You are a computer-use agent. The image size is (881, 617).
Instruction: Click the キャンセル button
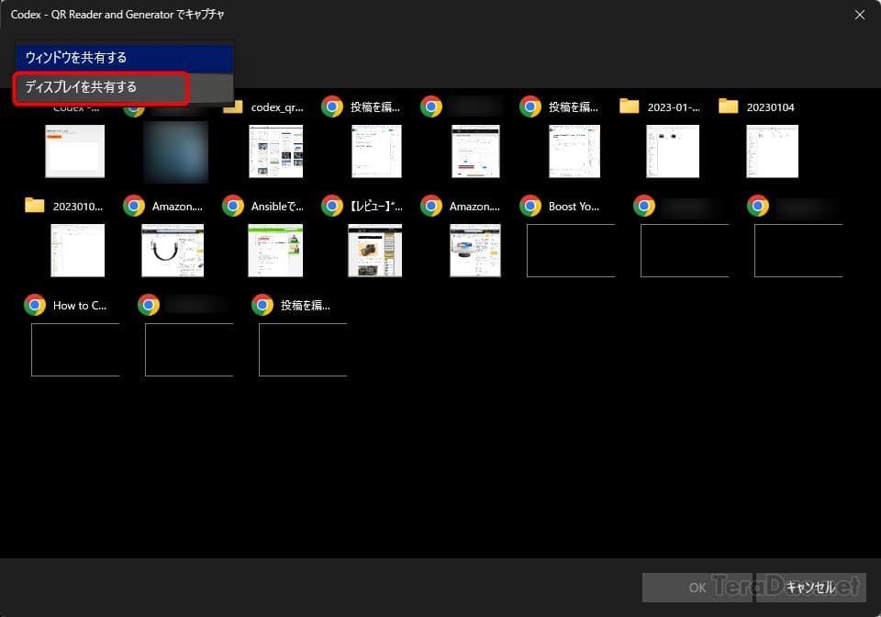pyautogui.click(x=810, y=588)
